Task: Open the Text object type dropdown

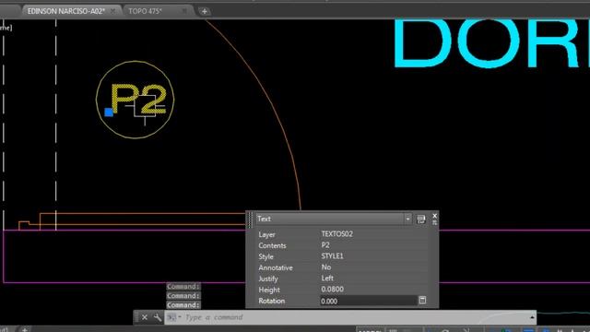Action: click(407, 219)
